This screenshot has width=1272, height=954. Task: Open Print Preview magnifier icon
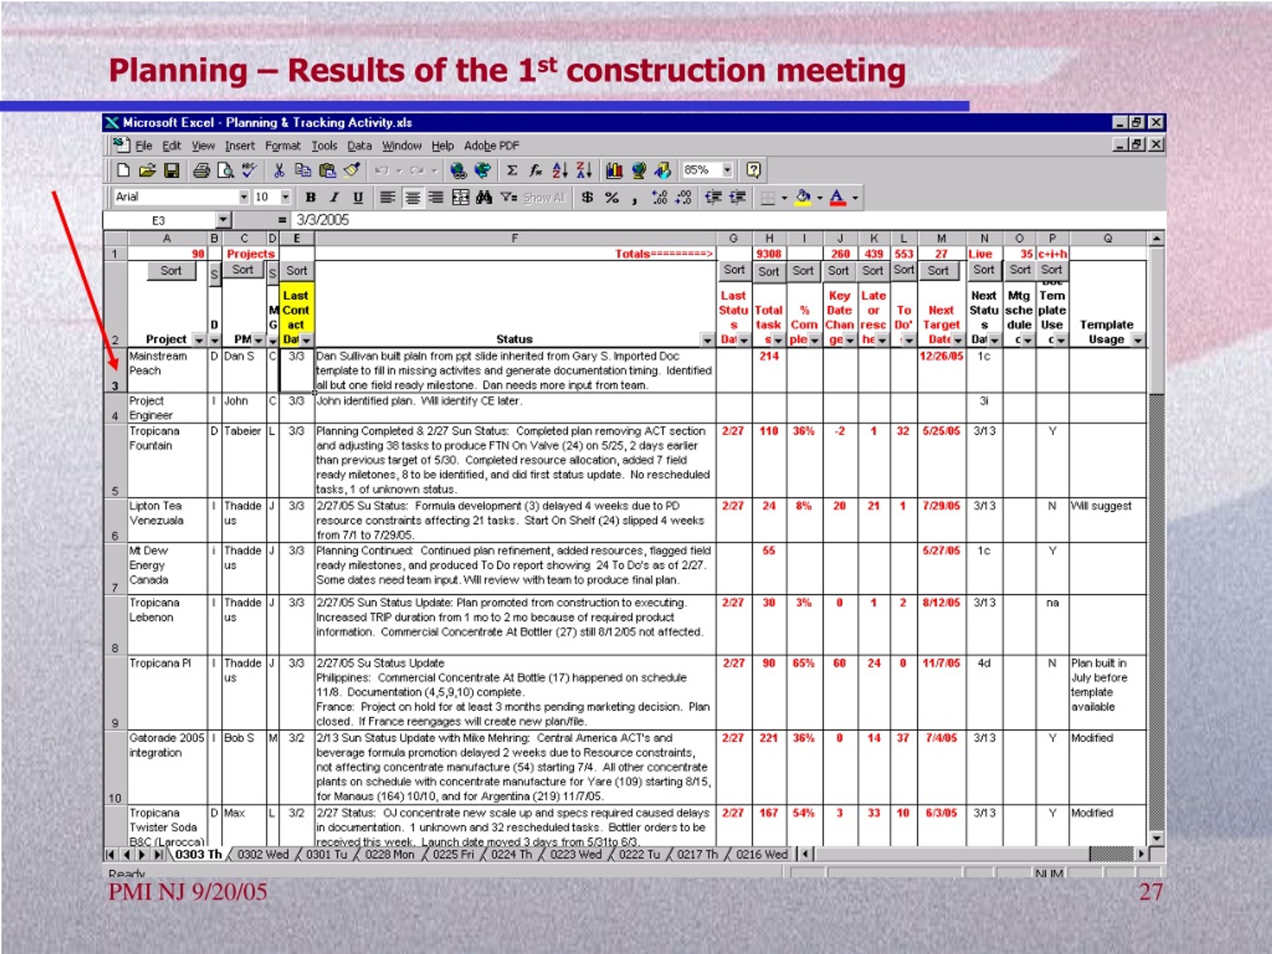coord(226,170)
